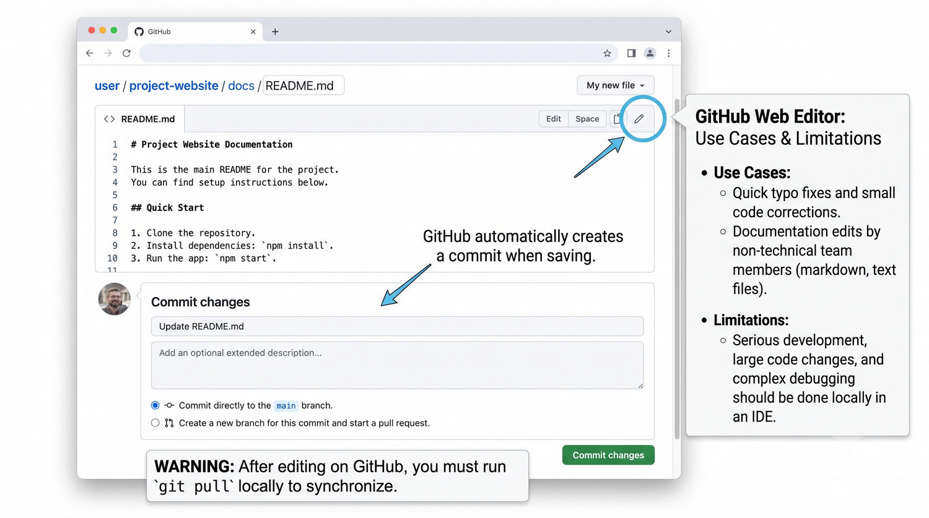Open the browser three-dot menu
This screenshot has width=929, height=518.
(668, 53)
